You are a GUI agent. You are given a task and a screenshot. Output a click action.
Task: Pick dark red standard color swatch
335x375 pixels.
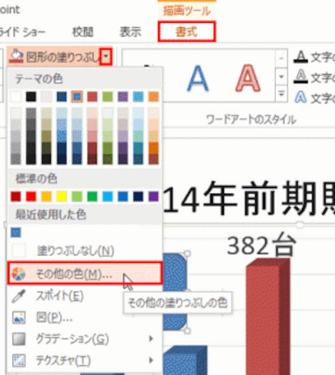point(16,197)
